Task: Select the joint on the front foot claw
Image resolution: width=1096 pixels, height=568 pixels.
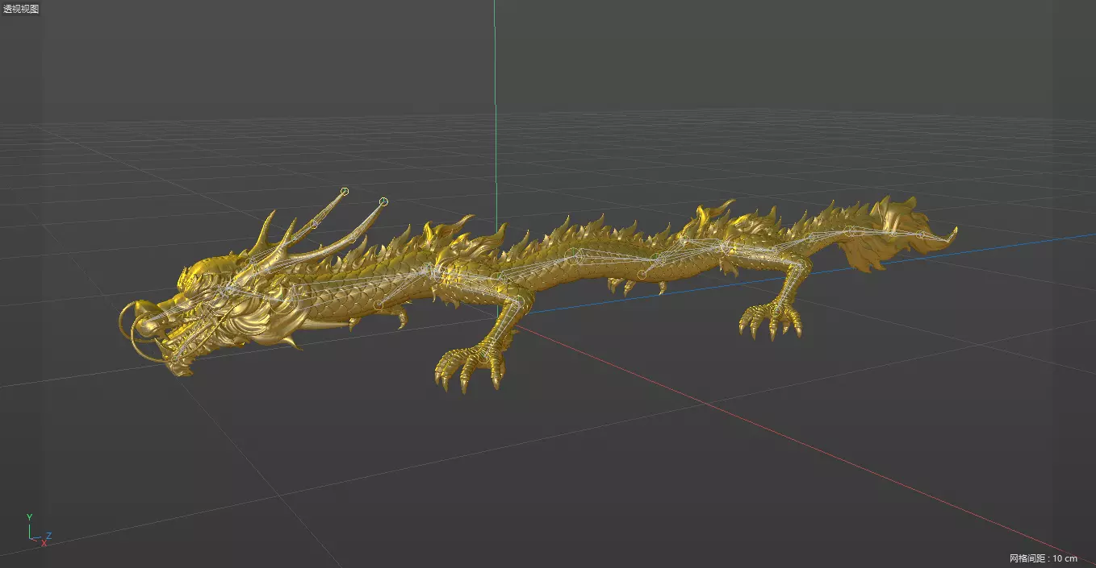Action: click(483, 357)
